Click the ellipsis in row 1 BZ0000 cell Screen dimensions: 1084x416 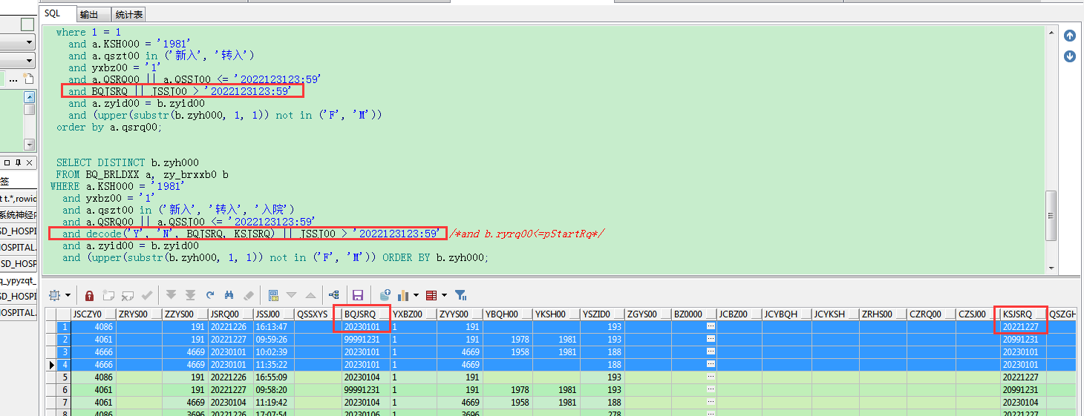[711, 326]
